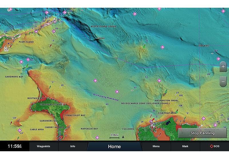Screen dimensions: 229x159
Task: Tap the BLOCK ISLAND SOUND label
Action: tap(103, 26)
